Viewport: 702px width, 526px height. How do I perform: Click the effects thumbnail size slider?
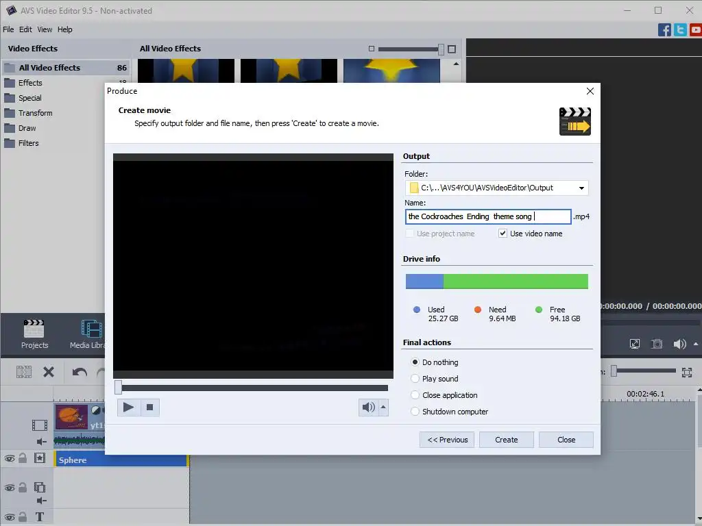(x=441, y=49)
